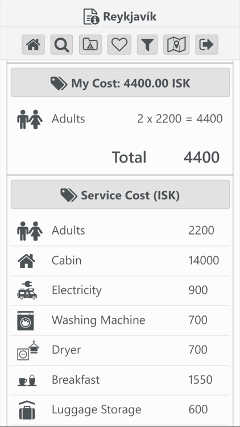This screenshot has width=240, height=427.
Task: Click the Adults row under Service Cost
Action: (x=120, y=231)
